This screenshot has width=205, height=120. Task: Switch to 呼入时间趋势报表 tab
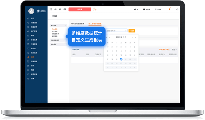78,24
